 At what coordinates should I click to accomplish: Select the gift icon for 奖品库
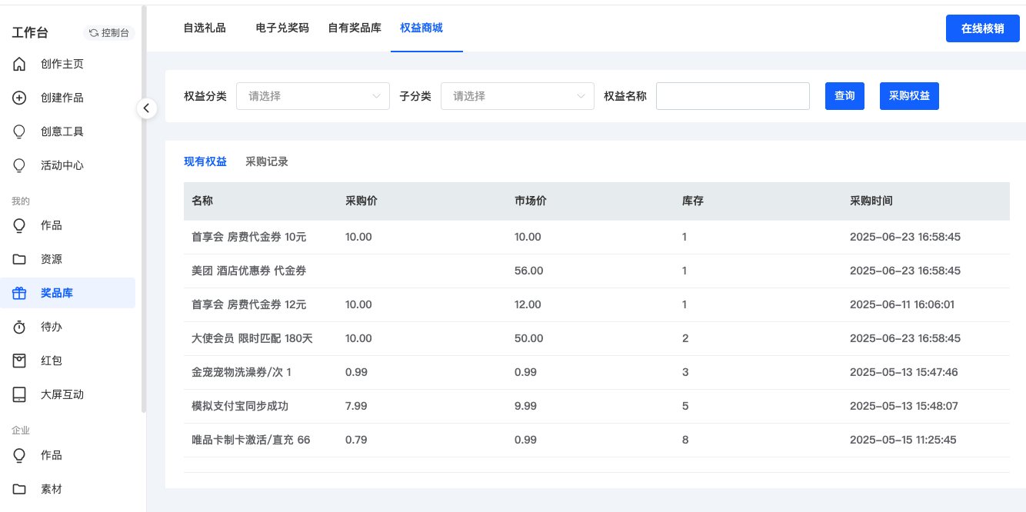click(x=20, y=293)
